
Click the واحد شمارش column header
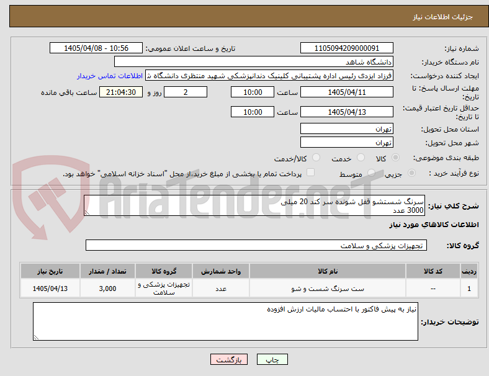pyautogui.click(x=221, y=271)
